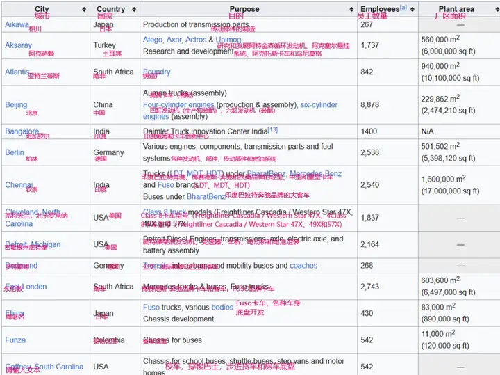Select plant area 1,600,000 m²
Viewport: 500px width, 375px height.
pos(444,179)
